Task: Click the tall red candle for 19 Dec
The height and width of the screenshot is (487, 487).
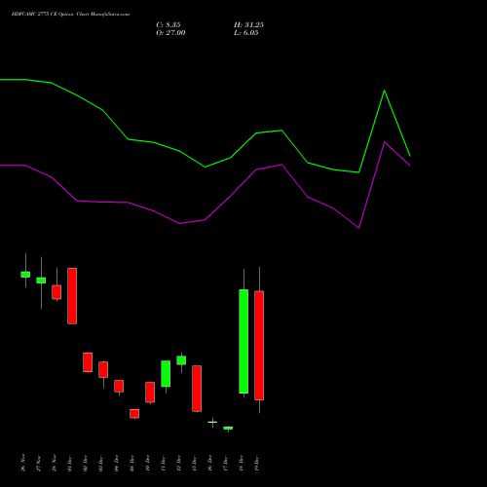Action: [259, 346]
